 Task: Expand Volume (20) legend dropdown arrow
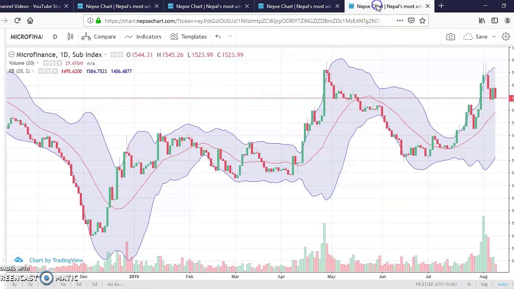tap(37, 63)
